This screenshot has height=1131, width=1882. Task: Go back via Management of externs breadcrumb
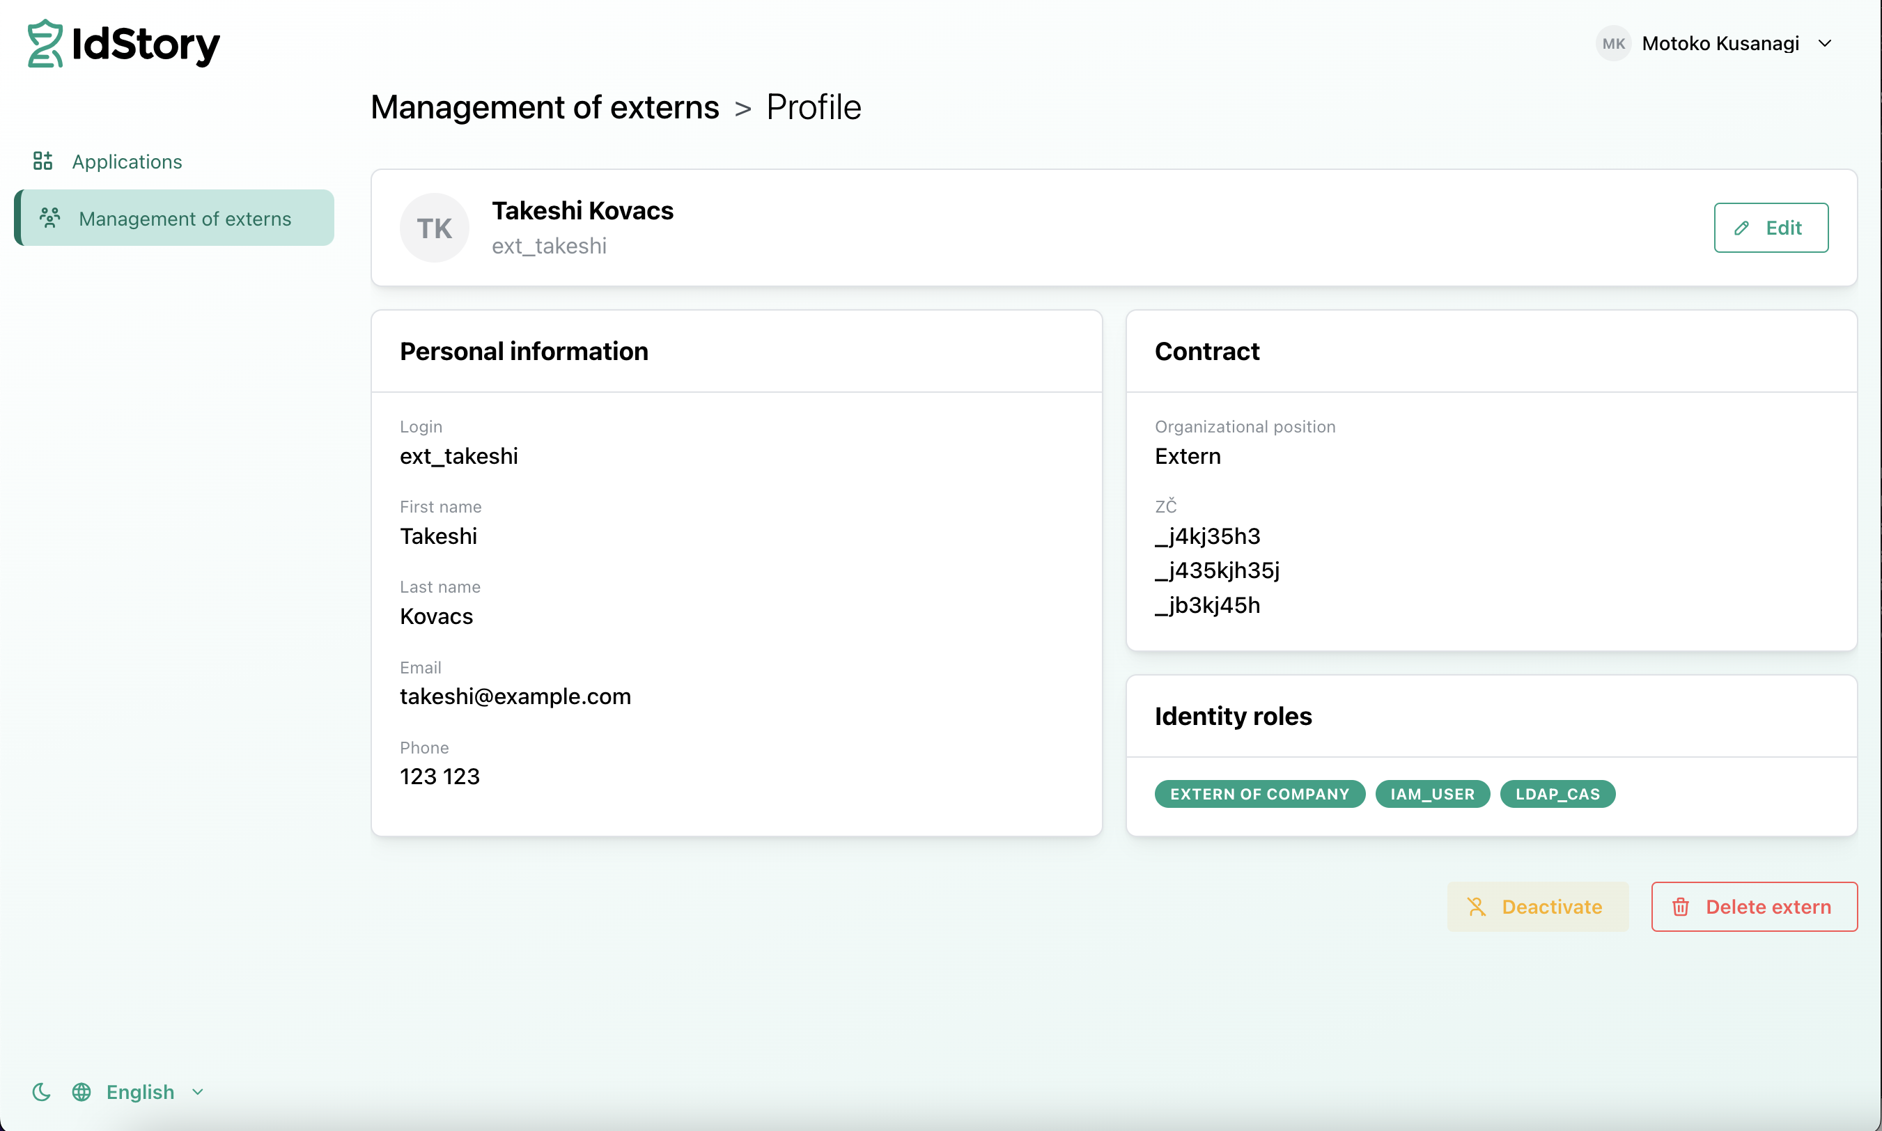pyautogui.click(x=544, y=107)
